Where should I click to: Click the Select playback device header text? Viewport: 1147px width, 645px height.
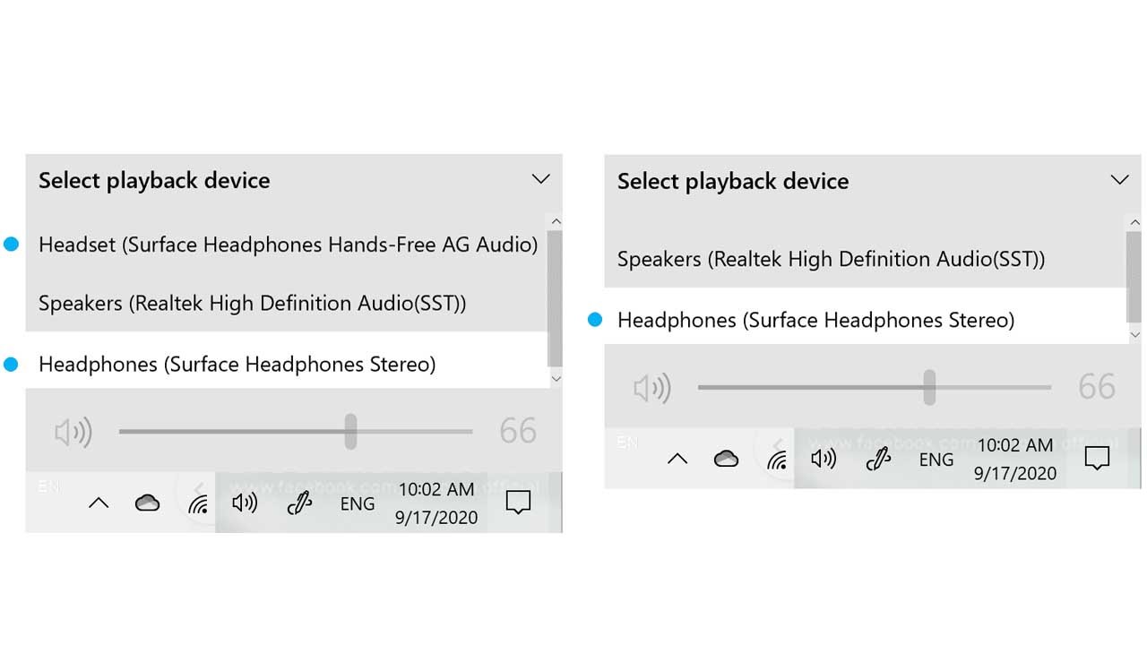click(153, 180)
